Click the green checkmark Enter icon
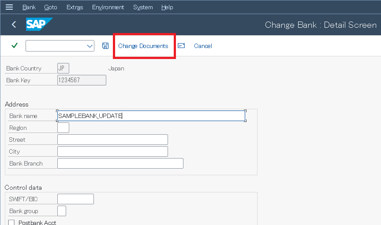Viewport: 381px width, 225px height. point(15,45)
